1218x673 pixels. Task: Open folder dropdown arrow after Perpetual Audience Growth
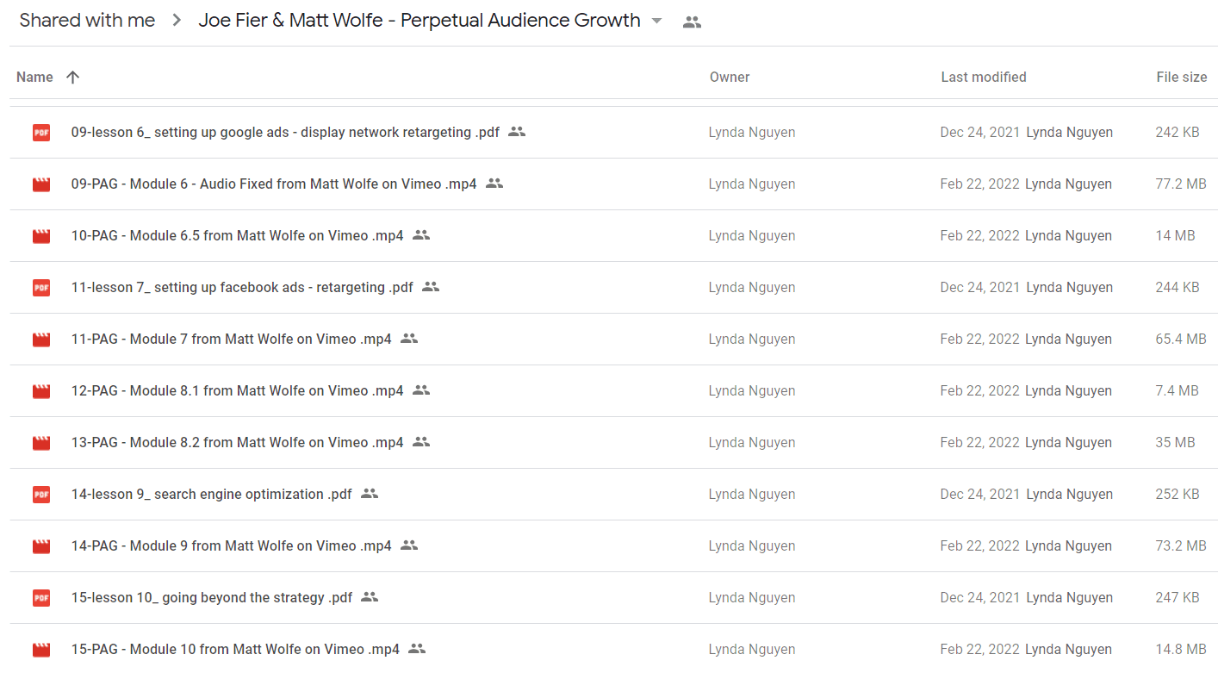tap(657, 21)
